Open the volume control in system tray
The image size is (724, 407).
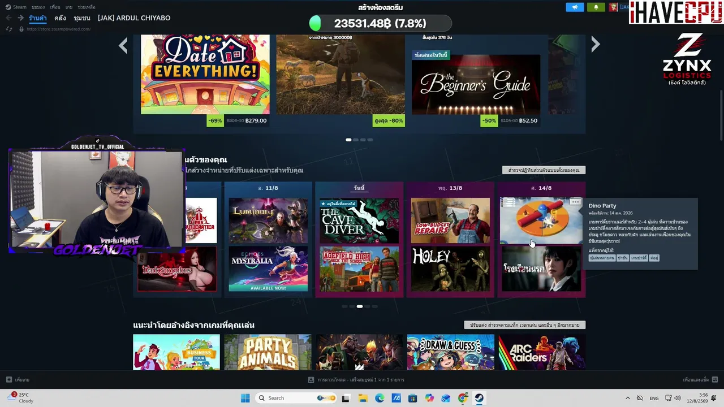pyautogui.click(x=678, y=398)
